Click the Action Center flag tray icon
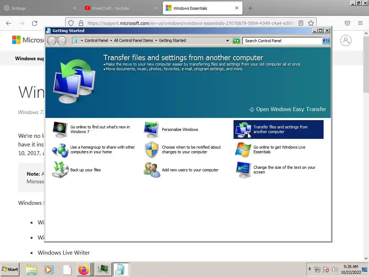This screenshot has height=277, width=369. coord(326,269)
